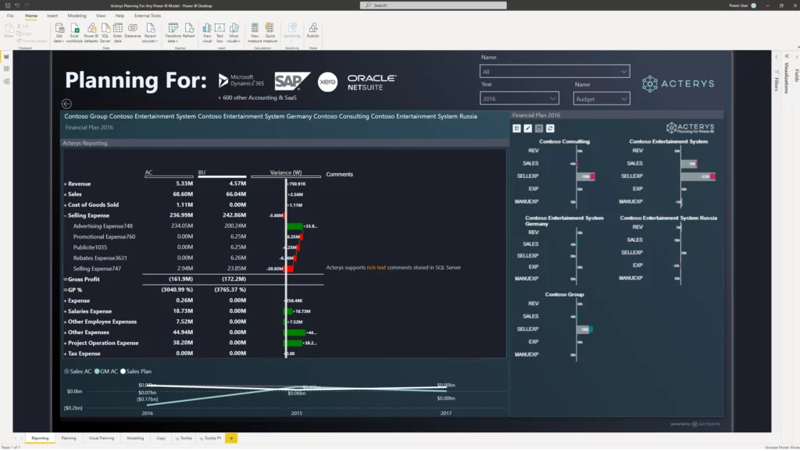Click the Search box in title bar

coord(433,5)
